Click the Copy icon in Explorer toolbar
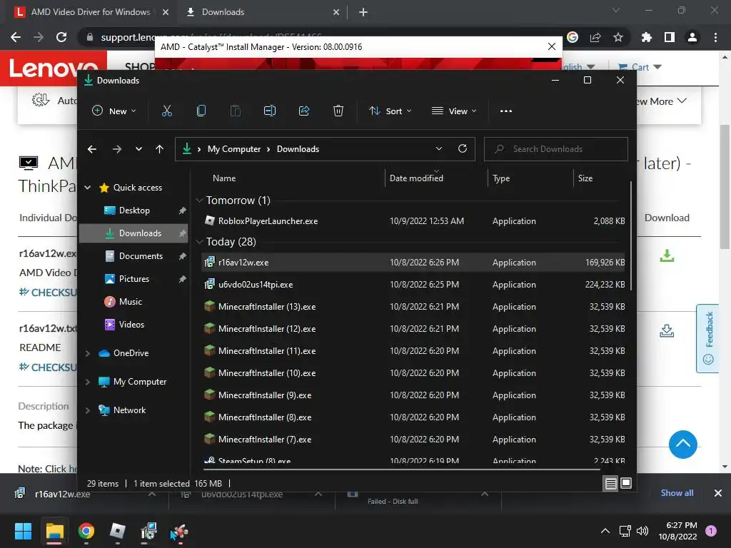The width and height of the screenshot is (731, 548). (x=201, y=111)
